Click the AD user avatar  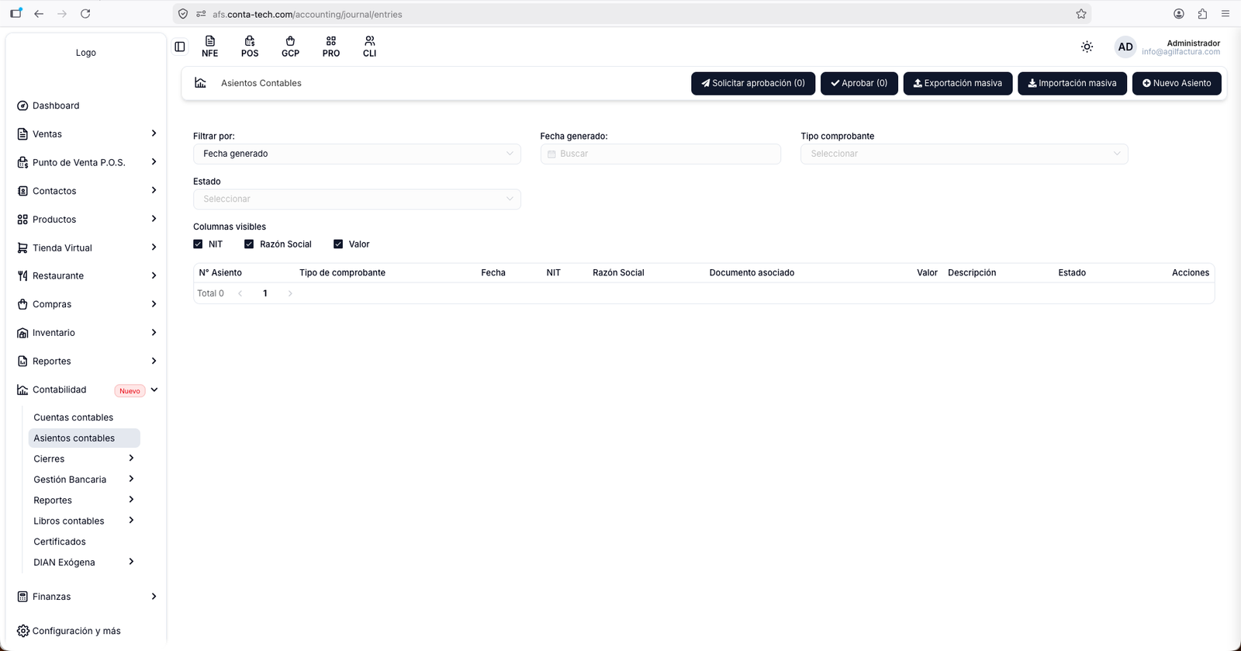[1125, 47]
